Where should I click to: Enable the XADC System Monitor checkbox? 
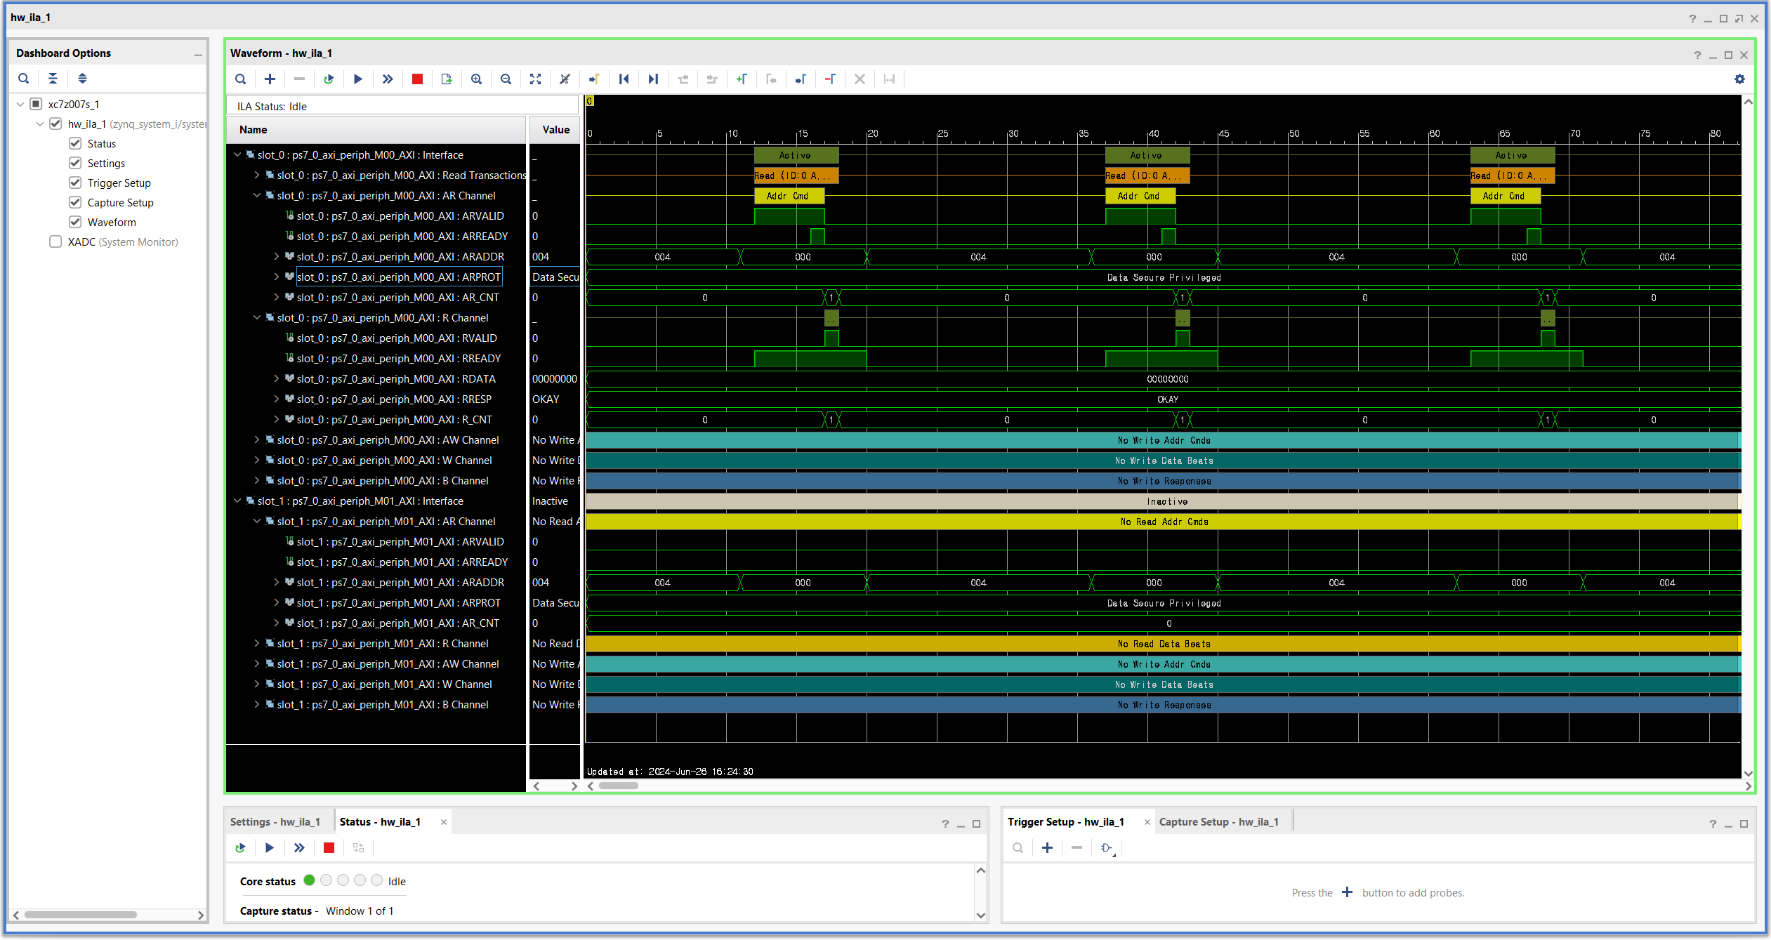[x=55, y=242]
